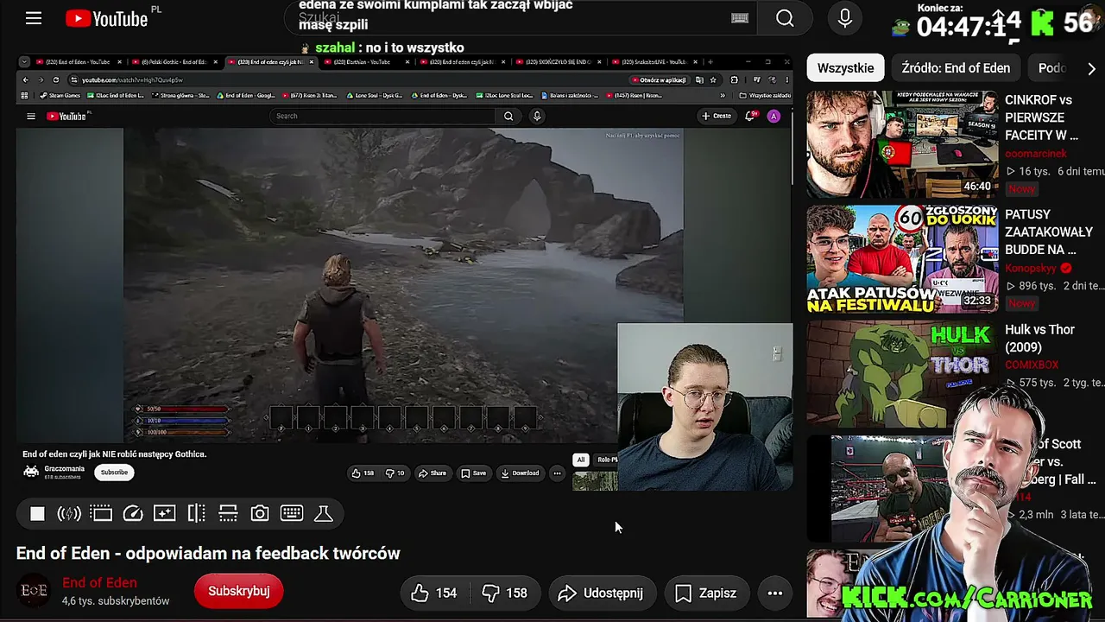Viewport: 1105px width, 622px height.
Task: Open the three-dot more actions menu beside Zapisz
Action: 775,593
